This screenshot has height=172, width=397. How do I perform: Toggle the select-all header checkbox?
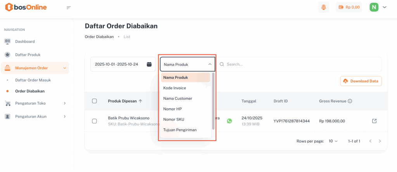pyautogui.click(x=94, y=101)
